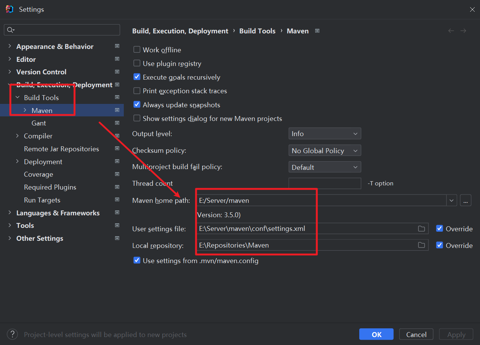This screenshot has width=480, height=345.
Task: Enable Use plugin registry checkbox
Action: [x=137, y=63]
